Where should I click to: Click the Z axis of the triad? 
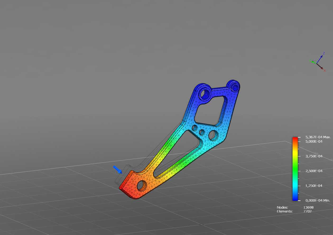(320, 59)
